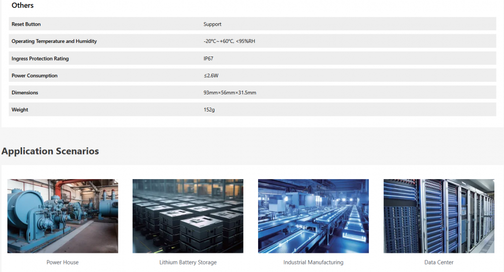Click the IP67 rating value
504x272 pixels.
208,59
